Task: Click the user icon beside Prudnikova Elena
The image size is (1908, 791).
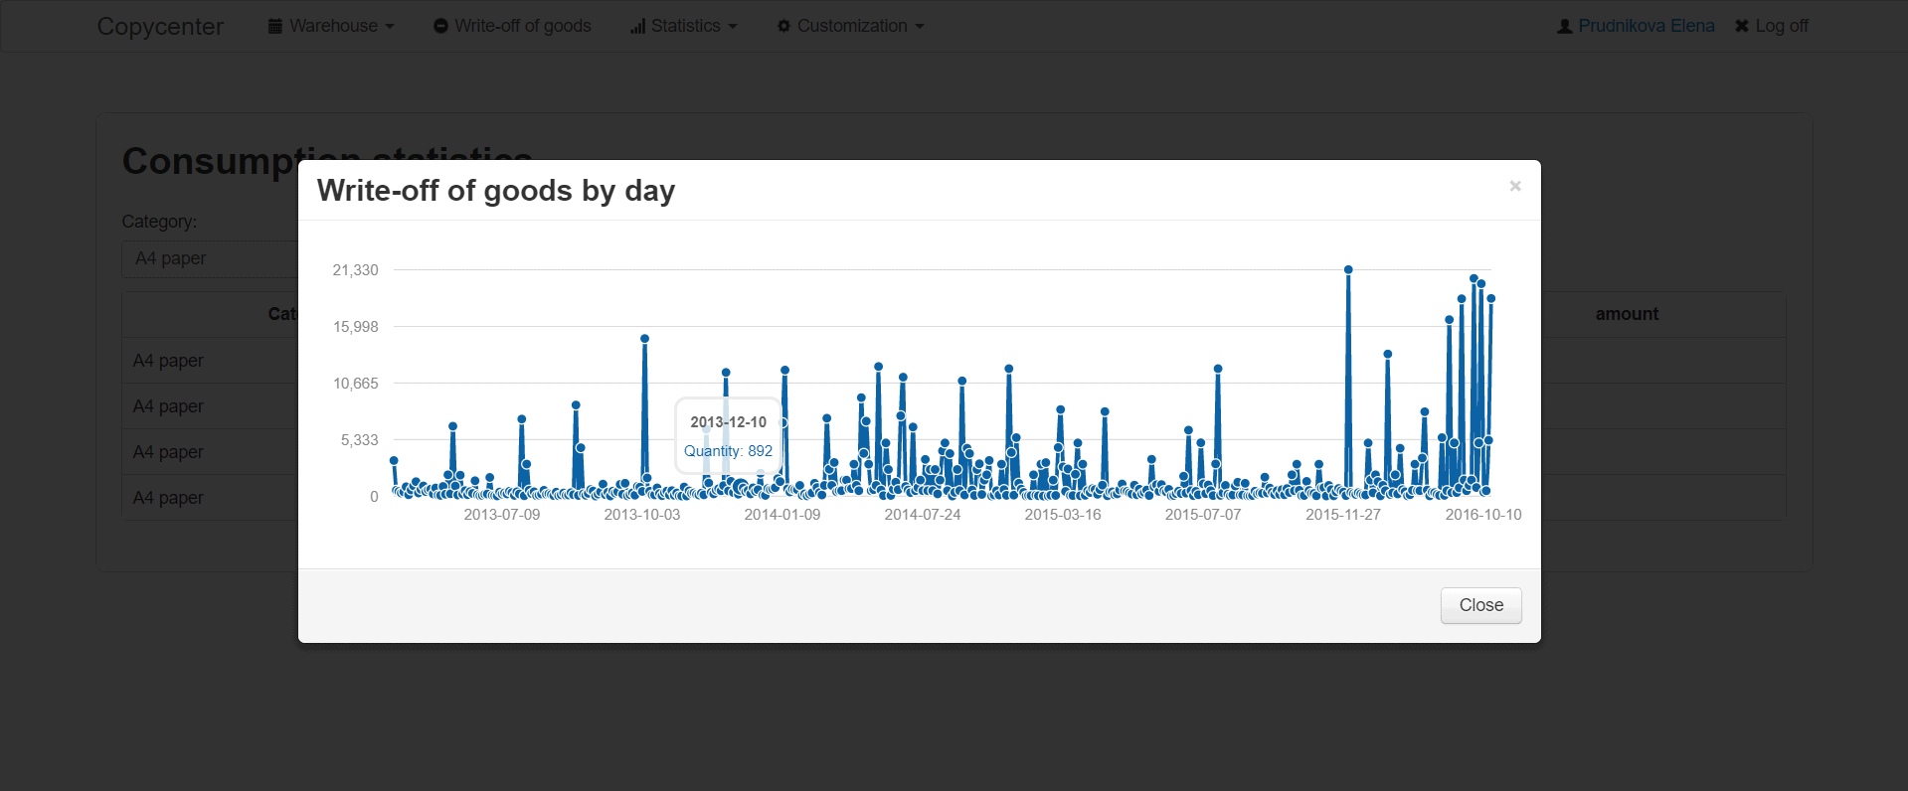Action: 1565,26
